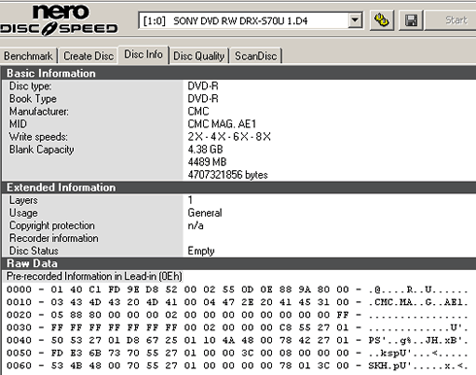Click the refresh drive icon button
476x375 pixels.
click(382, 20)
